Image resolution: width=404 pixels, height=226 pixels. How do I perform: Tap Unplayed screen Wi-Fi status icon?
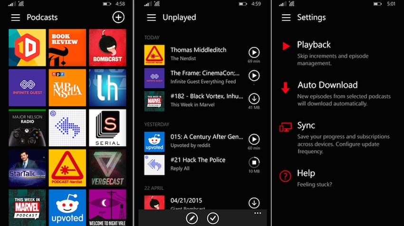click(x=157, y=4)
